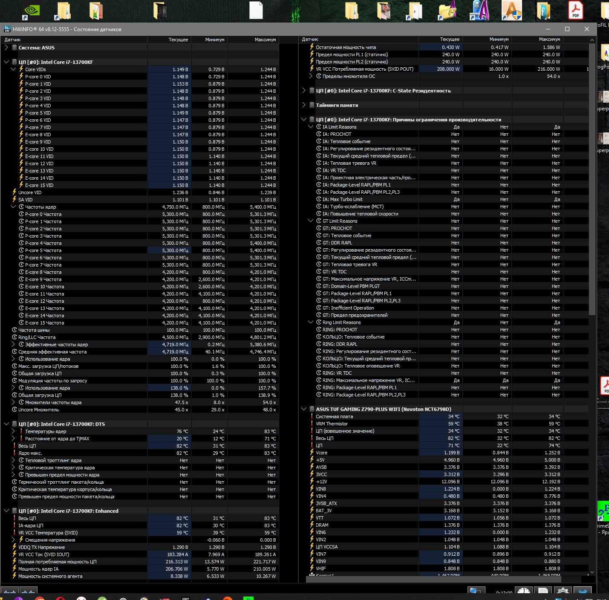
Task: Select the Полная потребляемая мощность ЦП row
Action: 140,562
